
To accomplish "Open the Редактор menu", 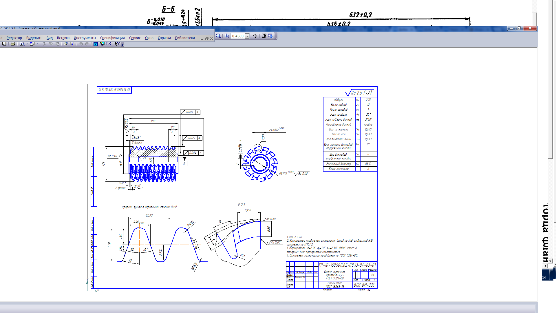I will tap(14, 38).
